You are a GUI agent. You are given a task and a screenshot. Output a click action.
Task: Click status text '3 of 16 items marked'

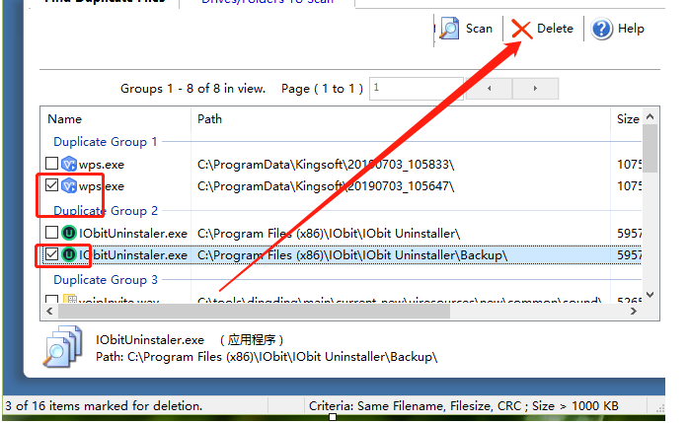(x=104, y=406)
